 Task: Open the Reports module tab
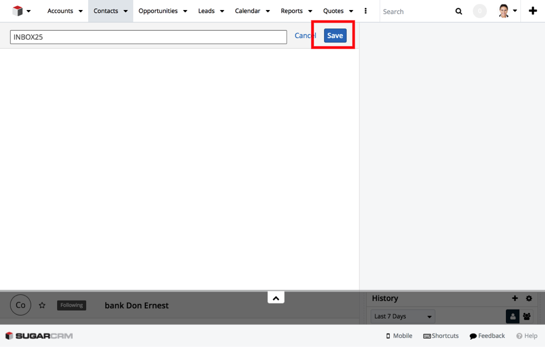292,11
